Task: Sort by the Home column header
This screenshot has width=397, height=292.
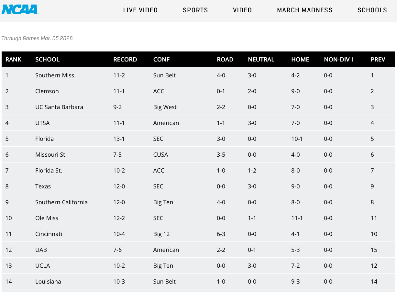Action: pyautogui.click(x=300, y=60)
